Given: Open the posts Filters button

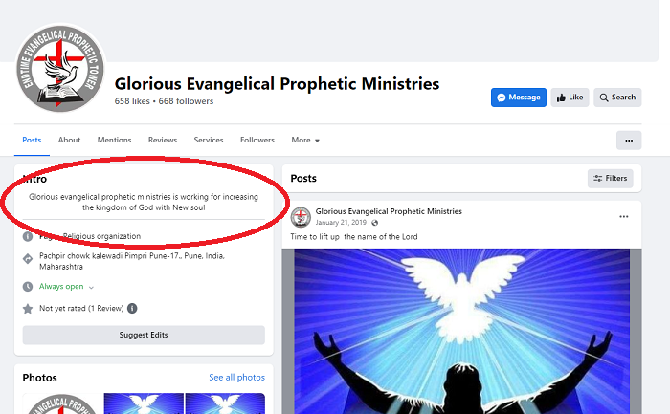Looking at the screenshot, I should 611,179.
